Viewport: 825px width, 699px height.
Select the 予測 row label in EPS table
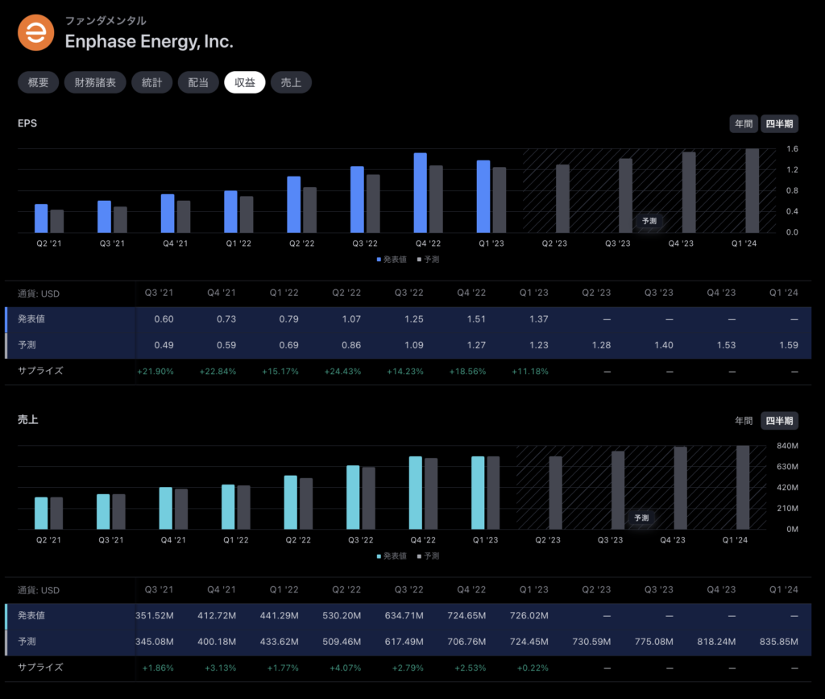[27, 345]
